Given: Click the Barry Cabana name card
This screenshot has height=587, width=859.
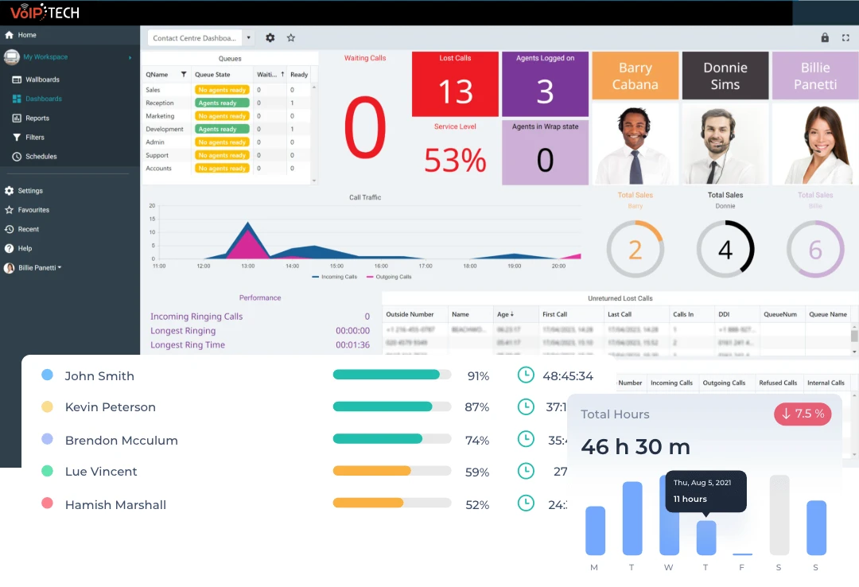Looking at the screenshot, I should tap(636, 76).
